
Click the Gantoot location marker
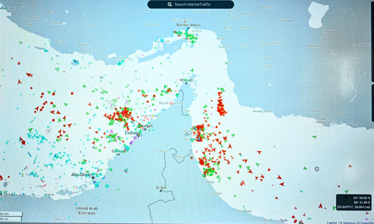[x=118, y=154]
